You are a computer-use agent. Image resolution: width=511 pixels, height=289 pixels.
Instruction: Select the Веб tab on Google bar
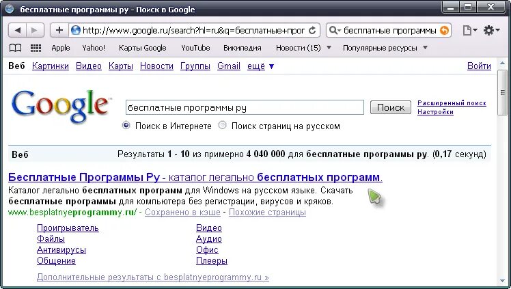point(16,66)
